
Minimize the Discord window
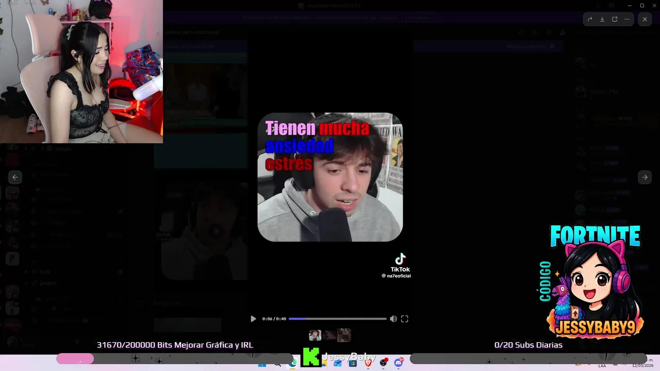(x=630, y=5)
